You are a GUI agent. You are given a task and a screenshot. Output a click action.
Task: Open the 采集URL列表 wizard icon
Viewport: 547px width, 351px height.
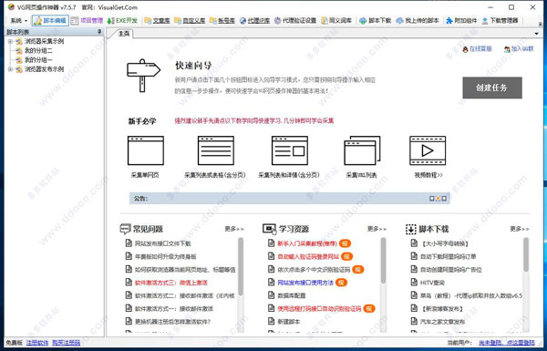coord(362,150)
